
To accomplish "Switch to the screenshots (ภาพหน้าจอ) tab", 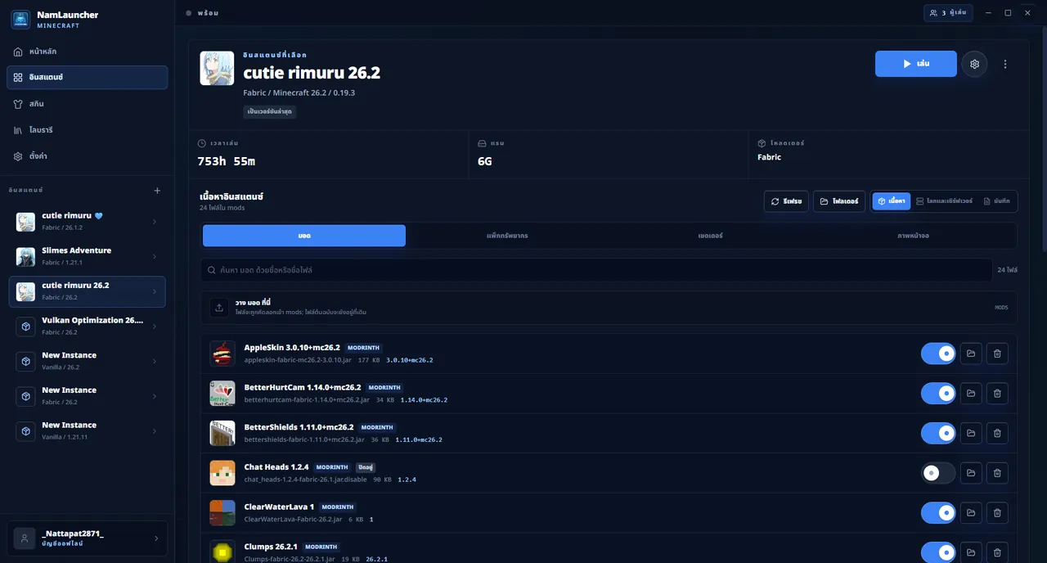I will 913,236.
